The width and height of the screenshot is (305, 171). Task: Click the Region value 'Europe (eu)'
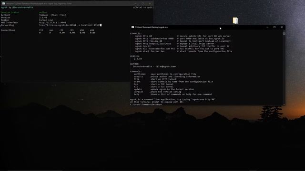(46, 20)
